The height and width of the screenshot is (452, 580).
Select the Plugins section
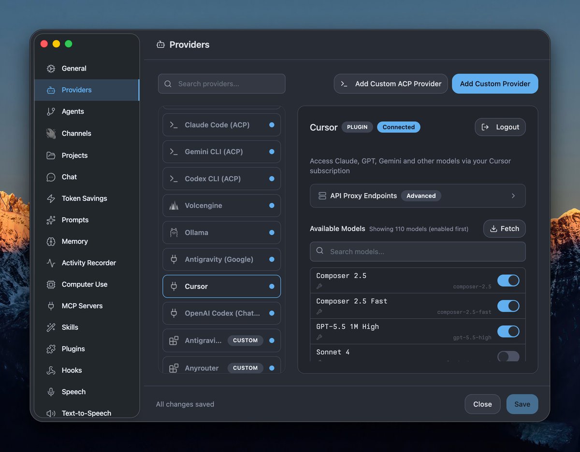coord(87,349)
